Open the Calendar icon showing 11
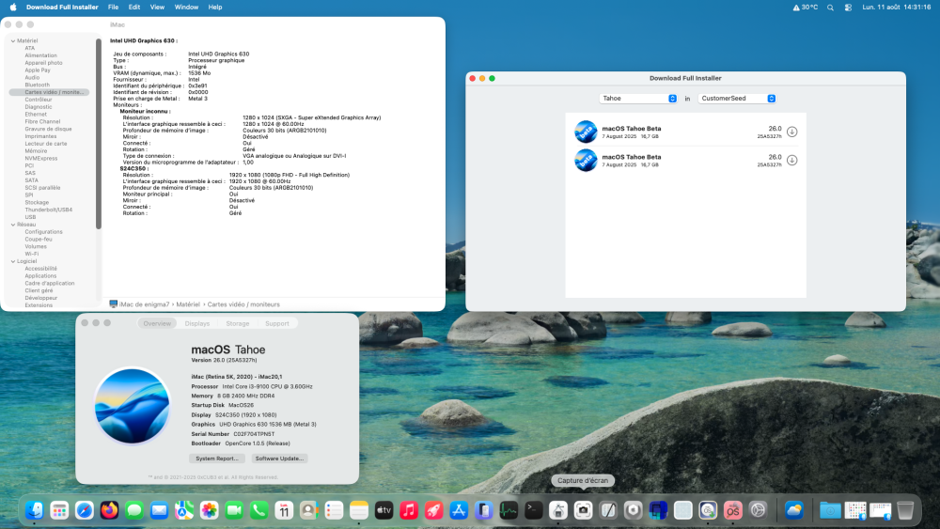This screenshot has height=529, width=940. click(284, 510)
